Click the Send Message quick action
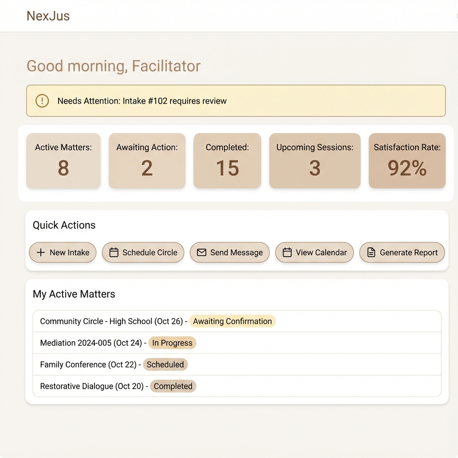The image size is (458, 458). click(x=229, y=252)
